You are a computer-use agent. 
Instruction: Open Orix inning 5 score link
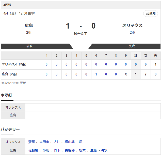click(86, 64)
